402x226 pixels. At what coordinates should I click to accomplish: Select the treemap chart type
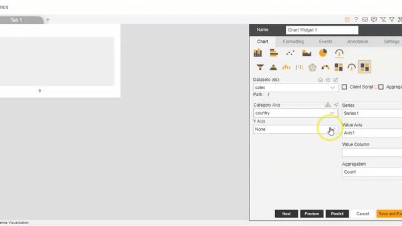coord(339,67)
